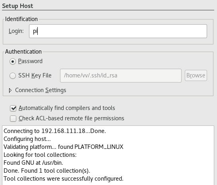This screenshot has height=185, width=217.
Task: Click the 'Connection Settings' label text
Action: point(41,90)
